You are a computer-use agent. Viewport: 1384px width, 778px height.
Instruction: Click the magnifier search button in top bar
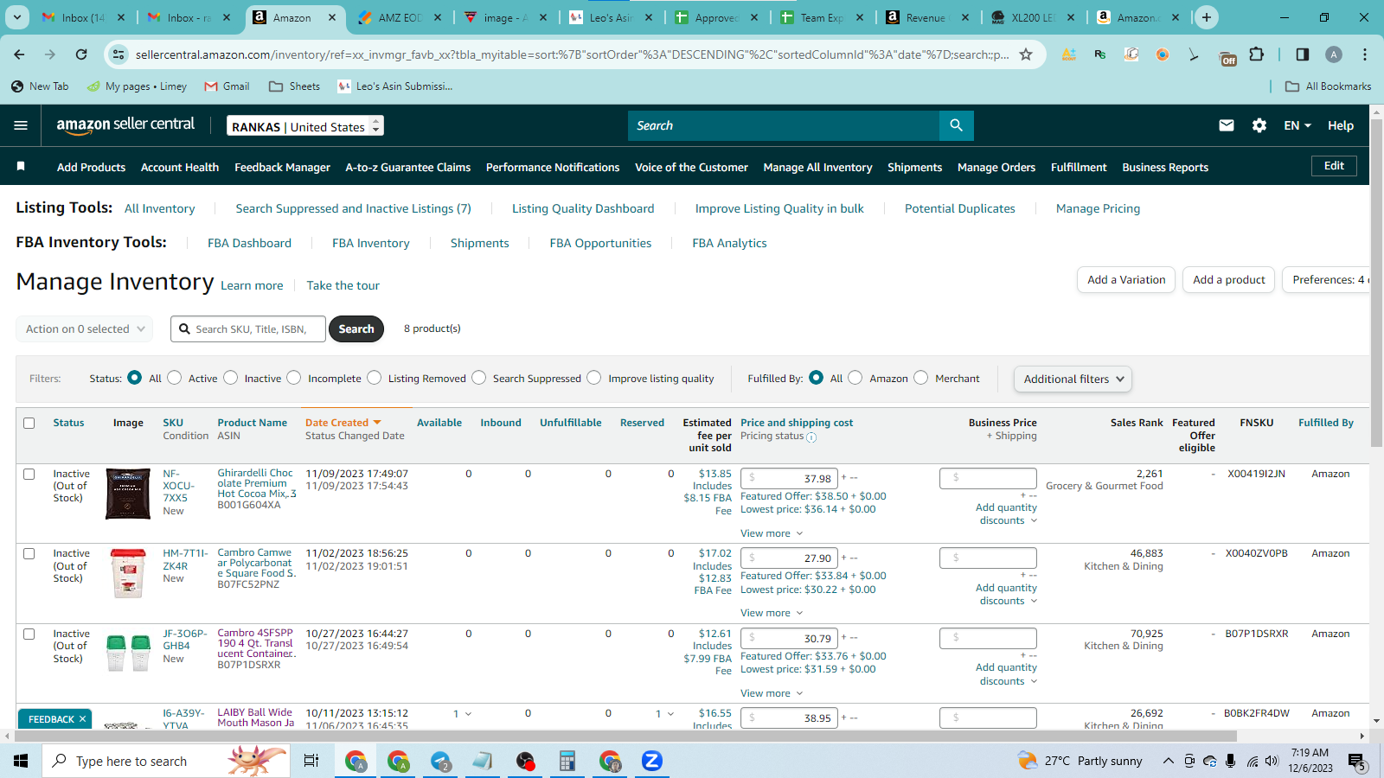coord(956,125)
